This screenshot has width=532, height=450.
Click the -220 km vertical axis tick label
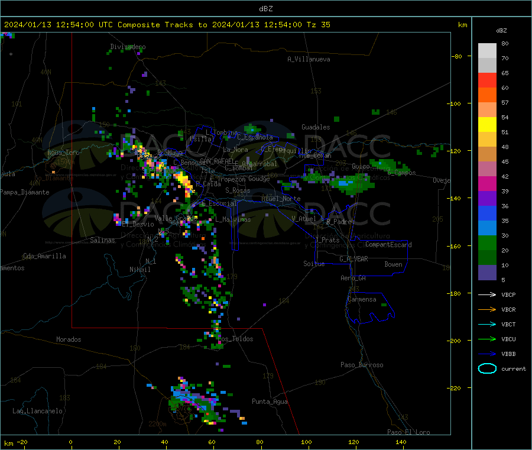point(453,388)
